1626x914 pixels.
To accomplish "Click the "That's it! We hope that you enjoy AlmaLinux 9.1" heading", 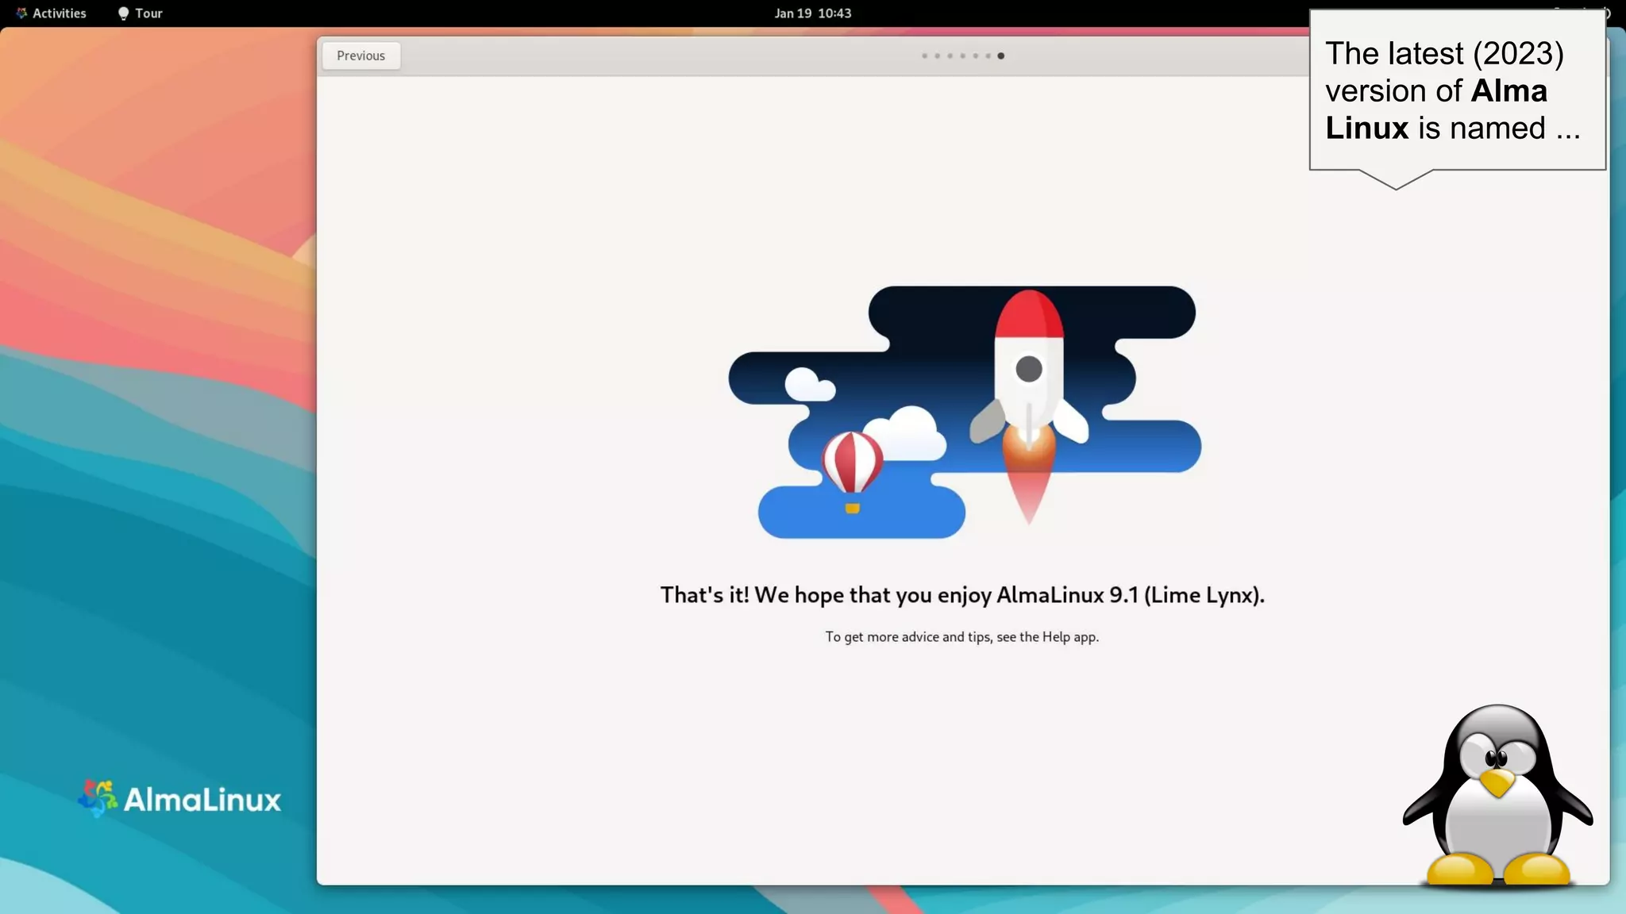I will (962, 595).
